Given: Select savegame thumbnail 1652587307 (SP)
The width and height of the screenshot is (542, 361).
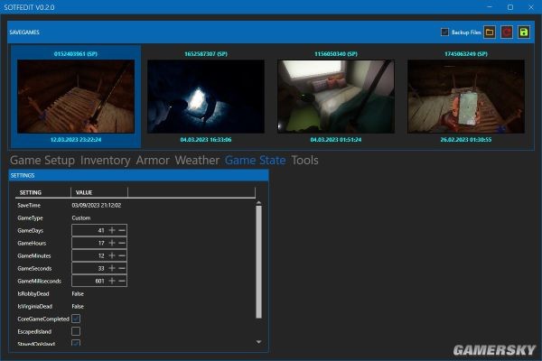Looking at the screenshot, I should pyautogui.click(x=206, y=97).
